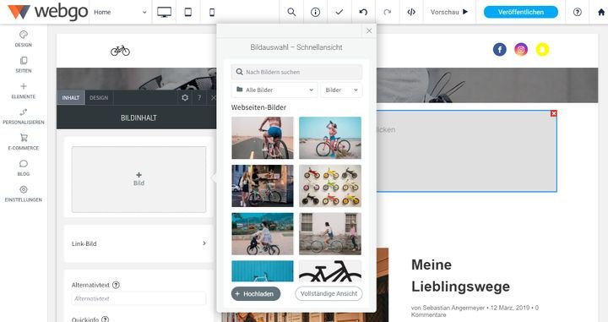
Task: Click Nach Bildern suchen search field
Action: (x=296, y=72)
